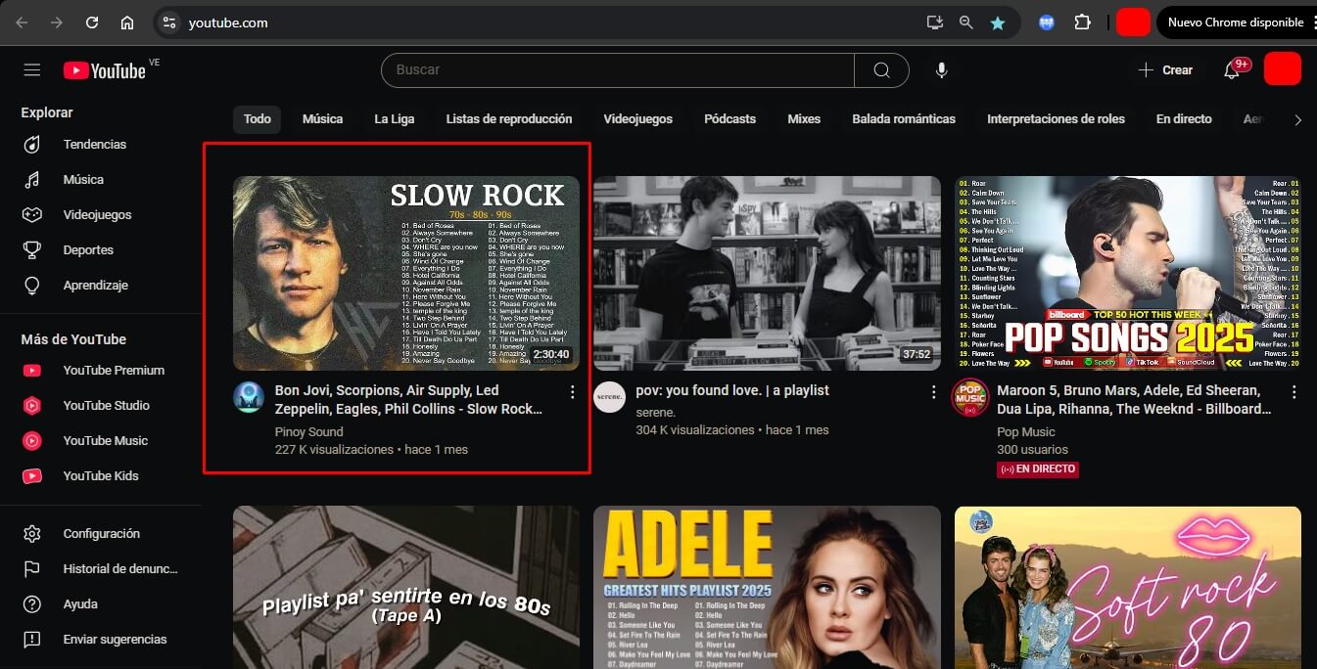Open the YouTube hamburger guide menu
The height and width of the screenshot is (669, 1317).
(32, 70)
